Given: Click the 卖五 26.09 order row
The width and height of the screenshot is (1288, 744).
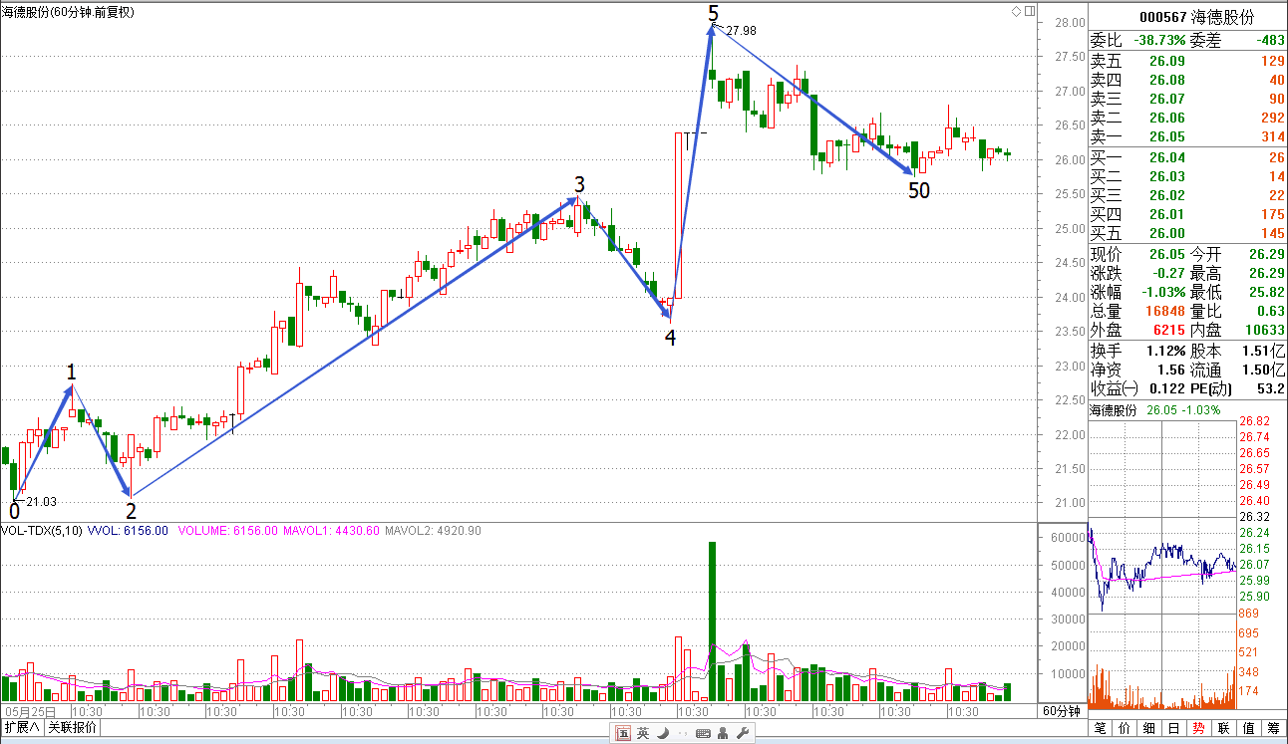Looking at the screenshot, I should [1187, 62].
